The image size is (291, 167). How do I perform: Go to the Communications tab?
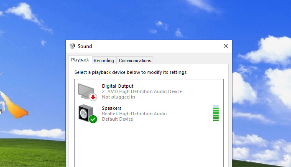[x=135, y=61]
